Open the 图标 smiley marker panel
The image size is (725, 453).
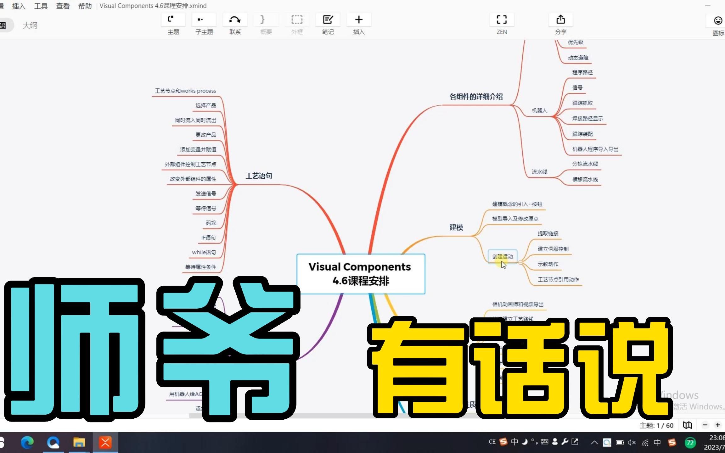click(x=718, y=25)
